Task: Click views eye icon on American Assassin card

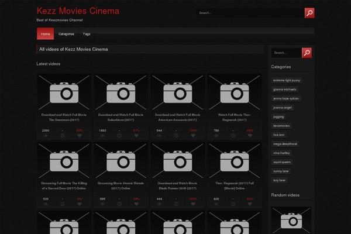Action: [x=159, y=136]
